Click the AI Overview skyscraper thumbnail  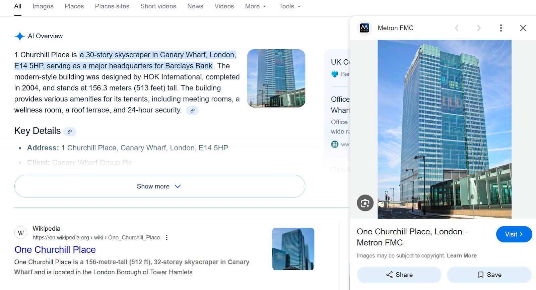[x=276, y=78]
